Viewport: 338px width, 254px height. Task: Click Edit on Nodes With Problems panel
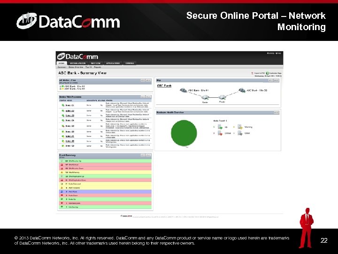tap(143, 97)
